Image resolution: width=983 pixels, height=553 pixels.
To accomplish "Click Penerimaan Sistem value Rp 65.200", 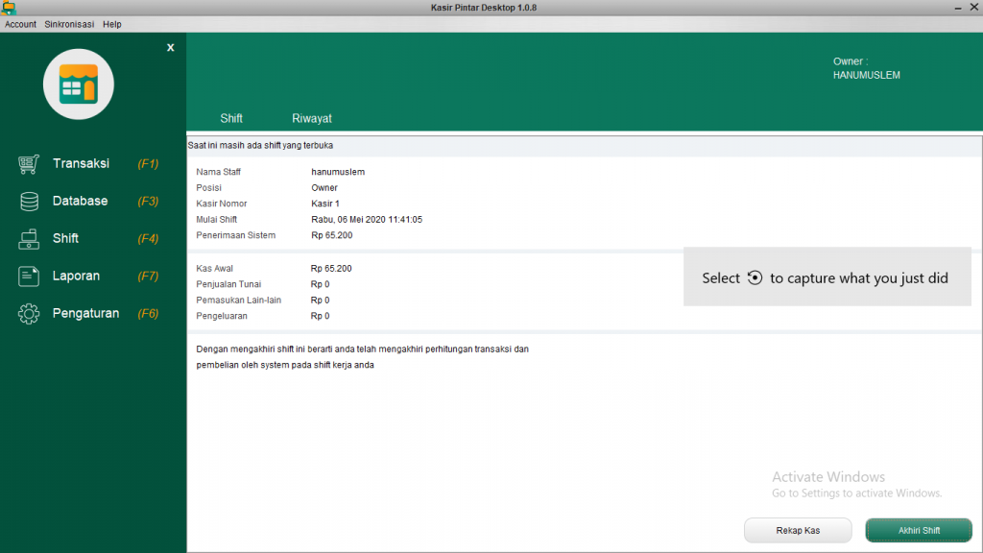I will pyautogui.click(x=331, y=236).
